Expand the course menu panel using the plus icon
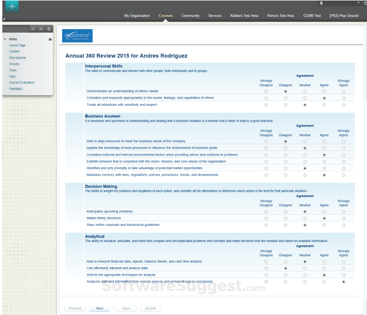Screen dimensions: 367x315 pyautogui.click(x=41, y=29)
